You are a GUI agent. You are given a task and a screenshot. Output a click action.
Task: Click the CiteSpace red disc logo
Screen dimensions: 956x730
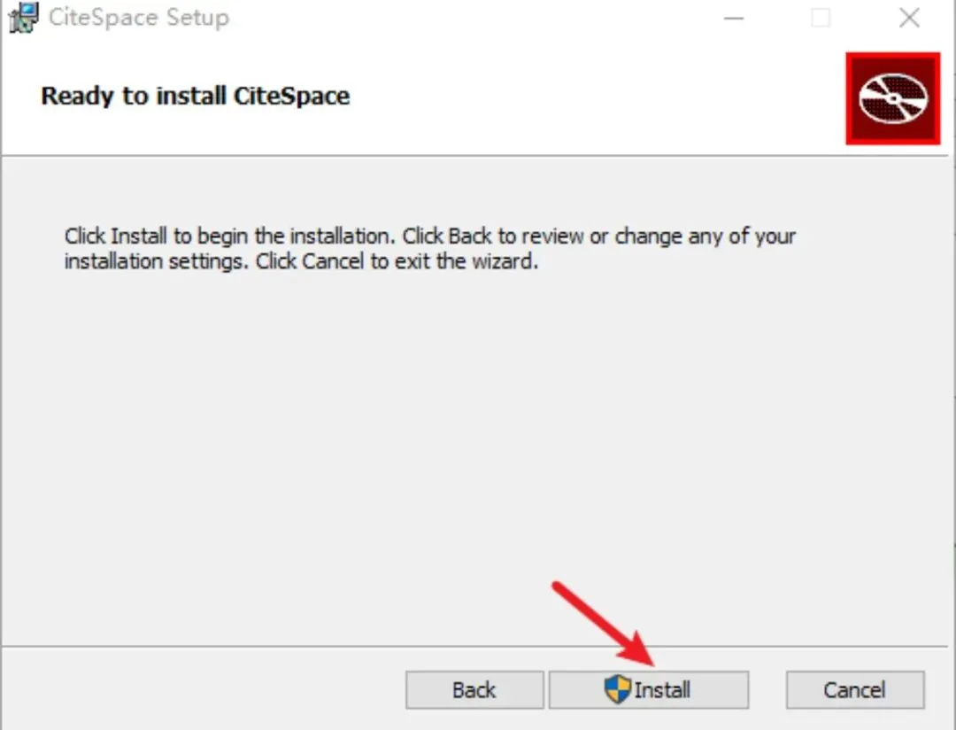click(892, 99)
